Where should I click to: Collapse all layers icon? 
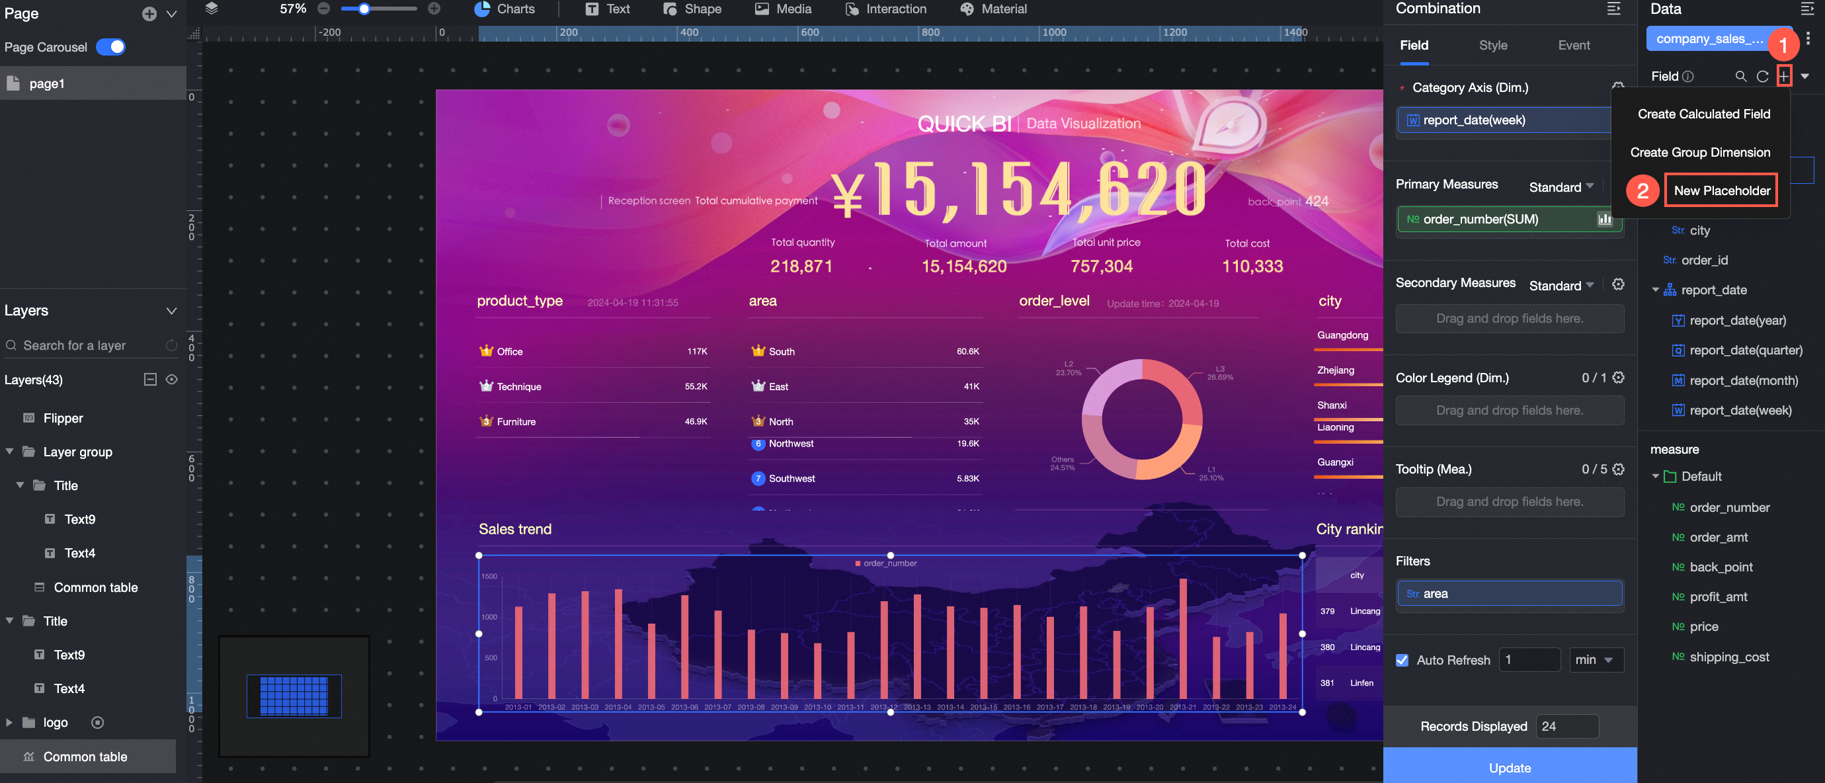tap(150, 380)
